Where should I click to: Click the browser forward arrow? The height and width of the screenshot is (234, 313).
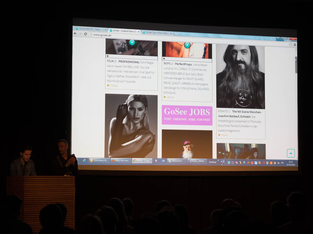[x=80, y=34]
